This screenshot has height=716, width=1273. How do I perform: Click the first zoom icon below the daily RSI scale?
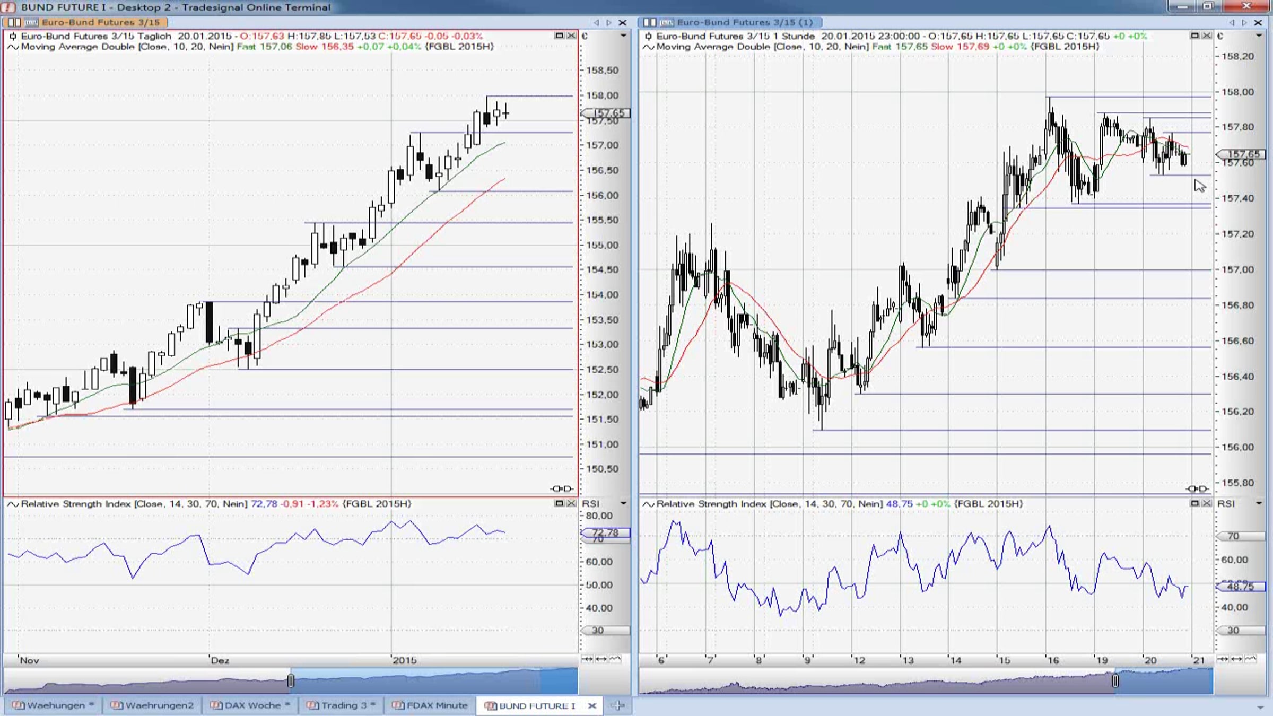point(587,659)
